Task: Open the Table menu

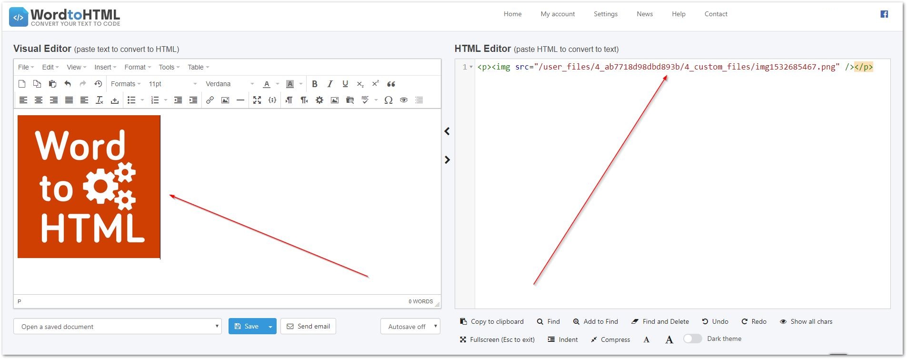Action: coord(198,67)
